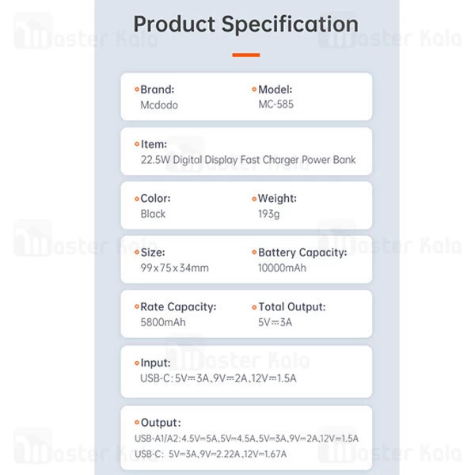The width and height of the screenshot is (475, 475).
Task: Select the 10000mAh battery capacity value
Action: [282, 268]
